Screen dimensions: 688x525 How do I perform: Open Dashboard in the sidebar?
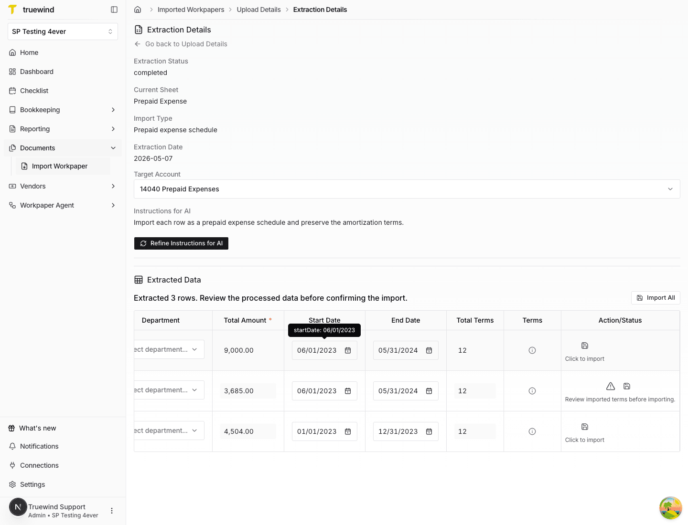click(x=63, y=72)
